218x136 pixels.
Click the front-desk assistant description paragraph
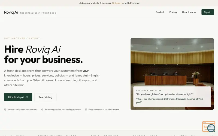tap(52, 78)
